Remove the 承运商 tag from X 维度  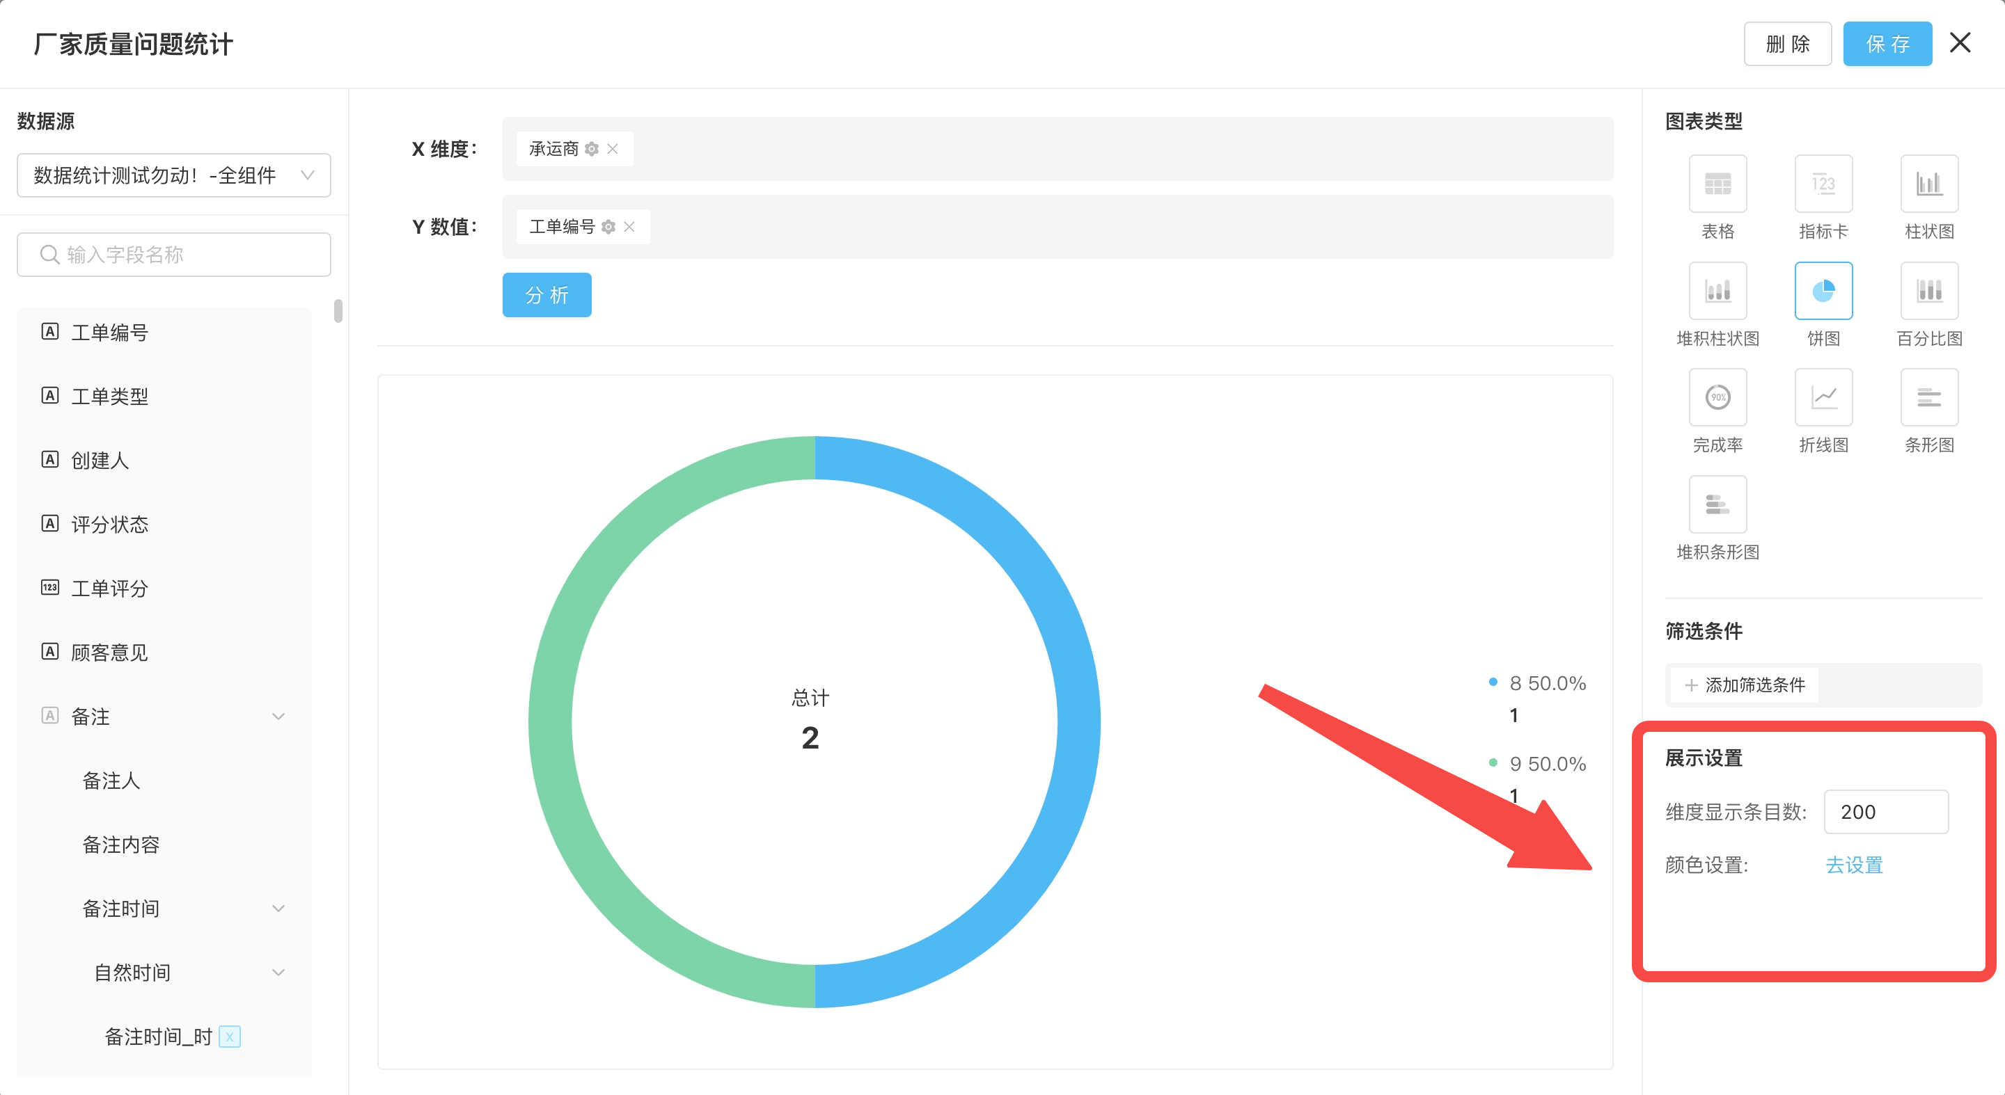click(613, 149)
